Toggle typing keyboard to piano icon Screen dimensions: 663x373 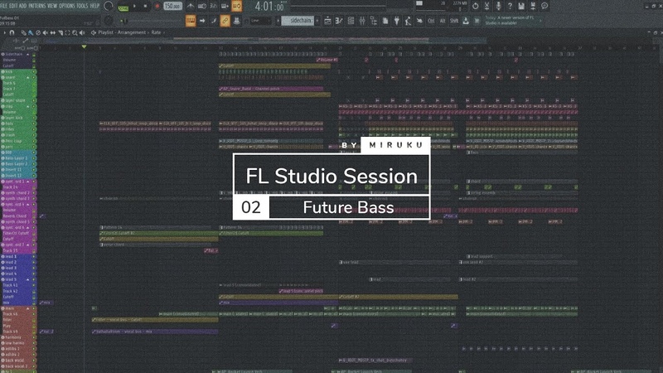click(x=191, y=21)
